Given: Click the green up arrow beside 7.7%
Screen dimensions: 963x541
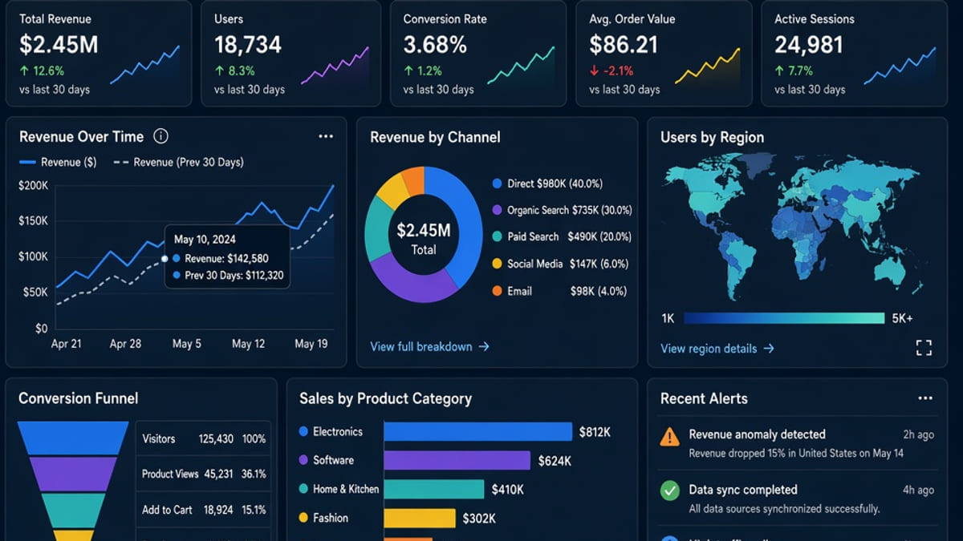Looking at the screenshot, I should click(779, 71).
